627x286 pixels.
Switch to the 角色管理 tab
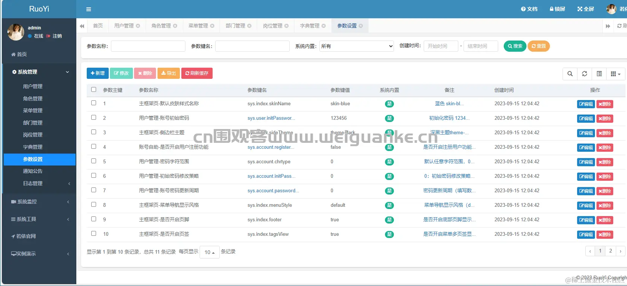pyautogui.click(x=161, y=26)
